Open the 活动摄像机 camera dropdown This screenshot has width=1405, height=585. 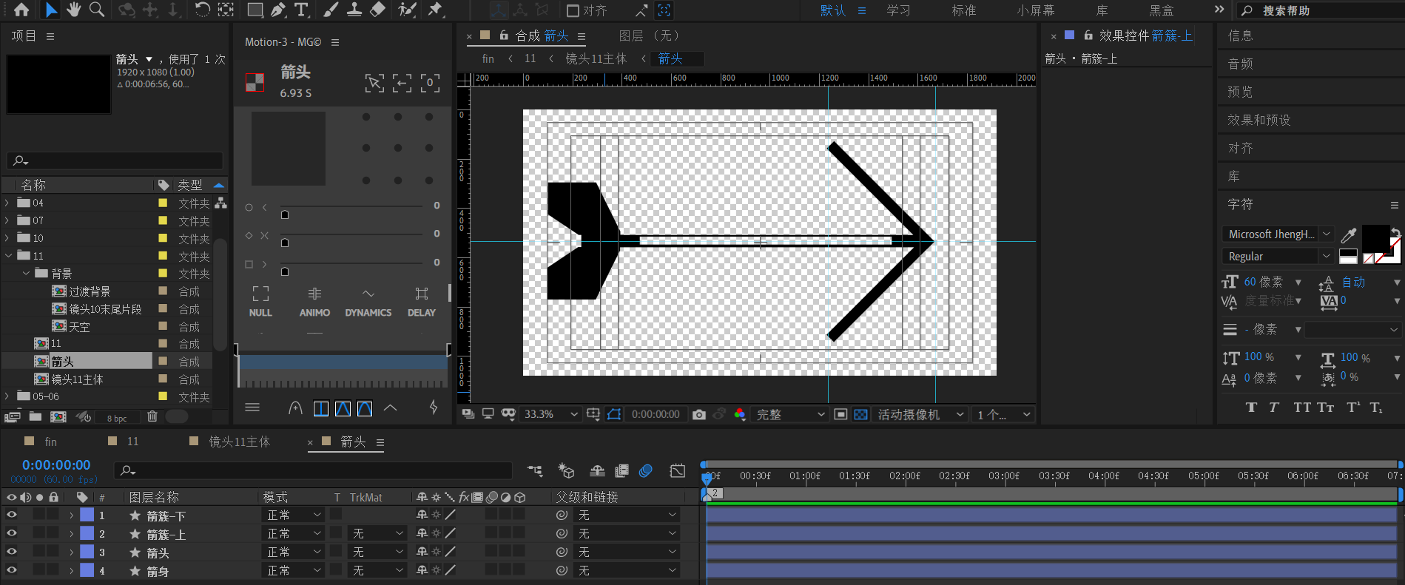pyautogui.click(x=920, y=414)
